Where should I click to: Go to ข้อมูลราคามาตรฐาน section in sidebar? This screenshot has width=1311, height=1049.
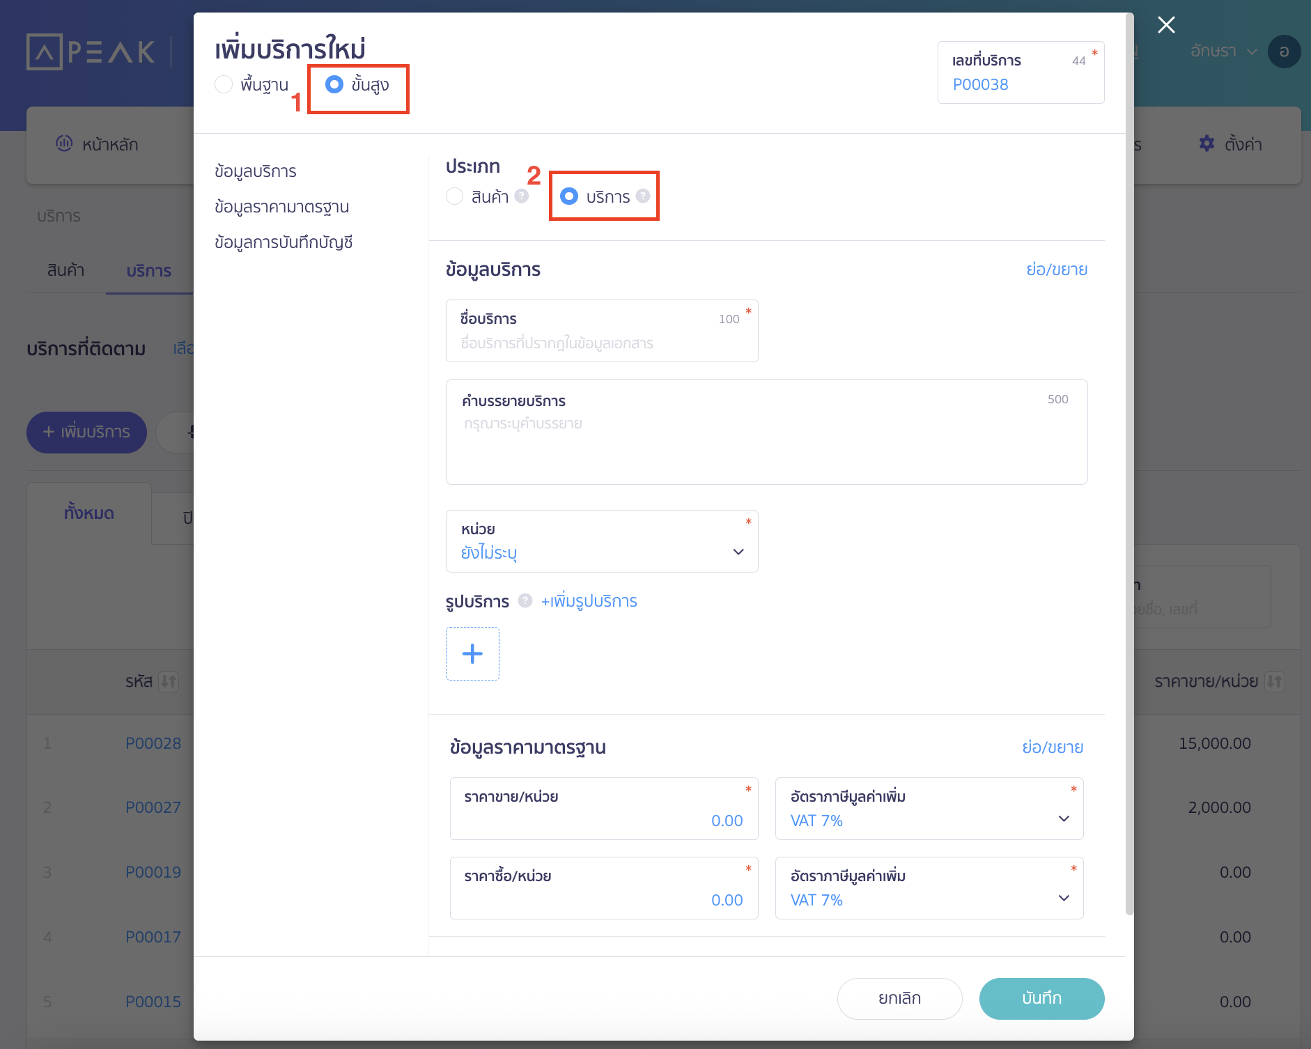[x=281, y=207]
